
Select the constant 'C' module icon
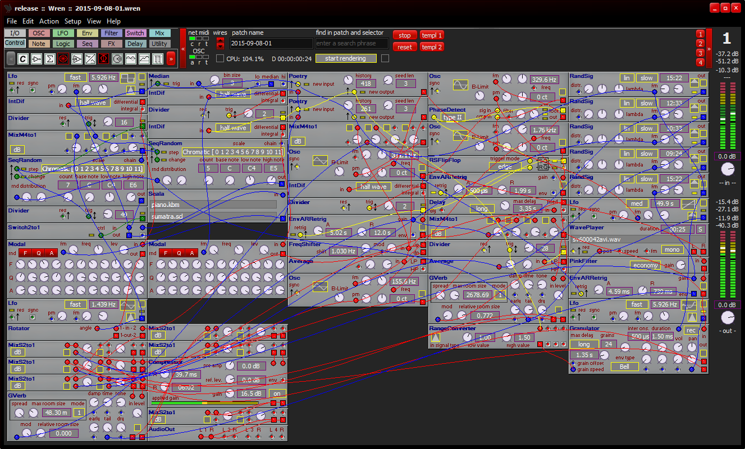point(23,58)
